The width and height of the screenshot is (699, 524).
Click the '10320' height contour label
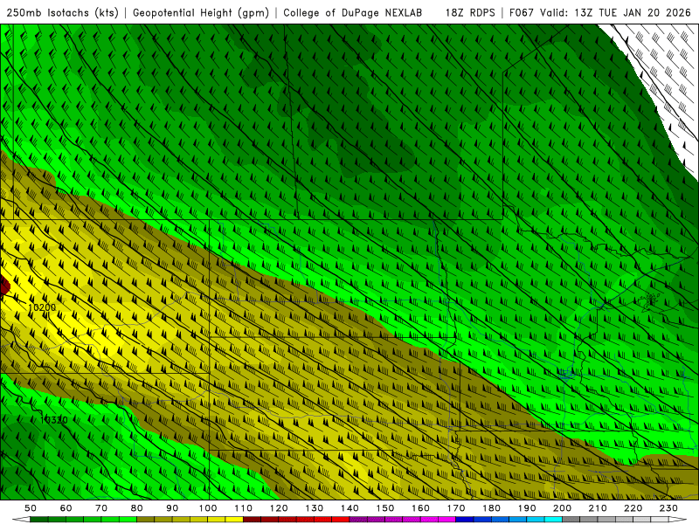pos(53,420)
